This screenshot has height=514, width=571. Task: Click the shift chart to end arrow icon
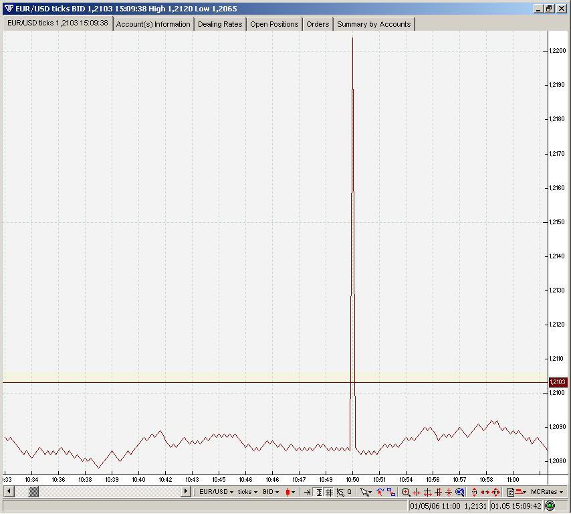click(x=308, y=492)
